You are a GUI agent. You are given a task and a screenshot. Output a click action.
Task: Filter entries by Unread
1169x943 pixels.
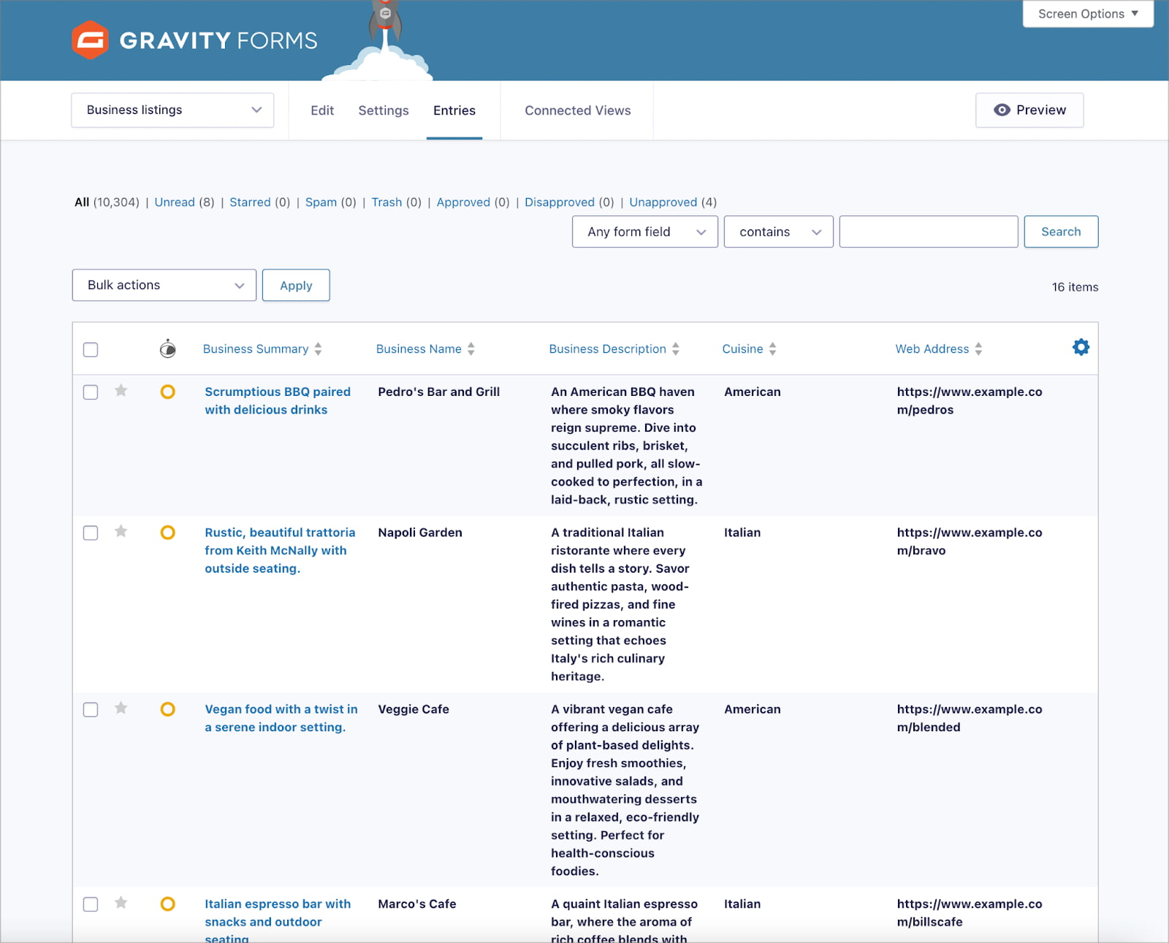175,202
